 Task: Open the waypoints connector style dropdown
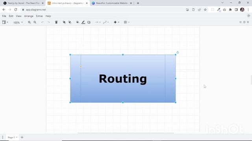(106, 22)
